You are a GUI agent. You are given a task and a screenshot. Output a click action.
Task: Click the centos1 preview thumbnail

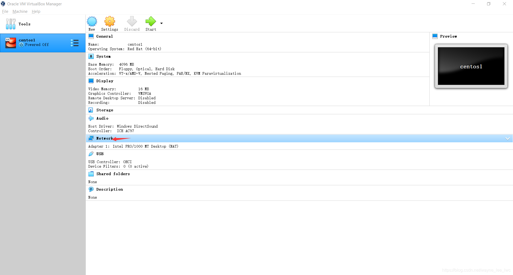(471, 66)
